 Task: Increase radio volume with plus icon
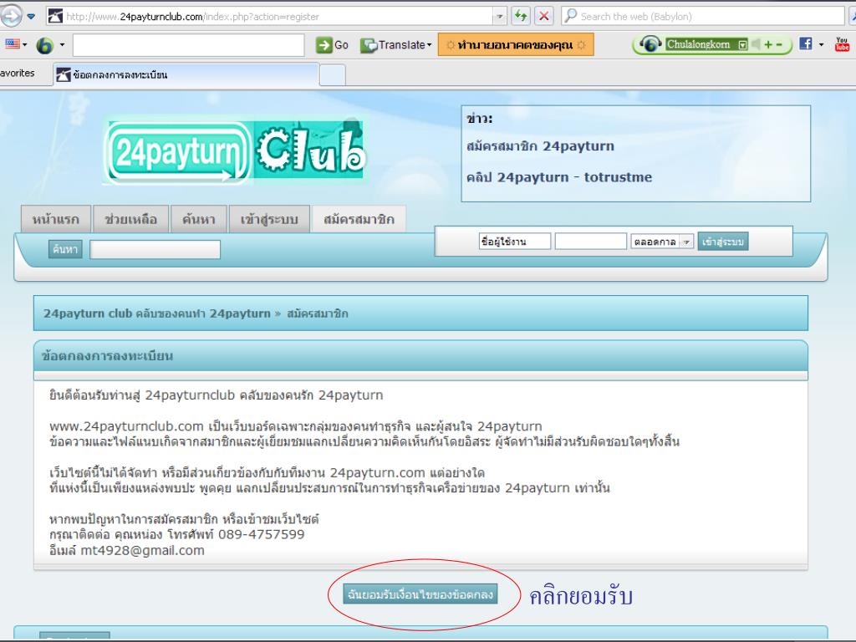[x=768, y=44]
